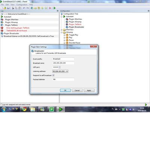
Task: Click the UDP port number field
Action: click(55, 67)
